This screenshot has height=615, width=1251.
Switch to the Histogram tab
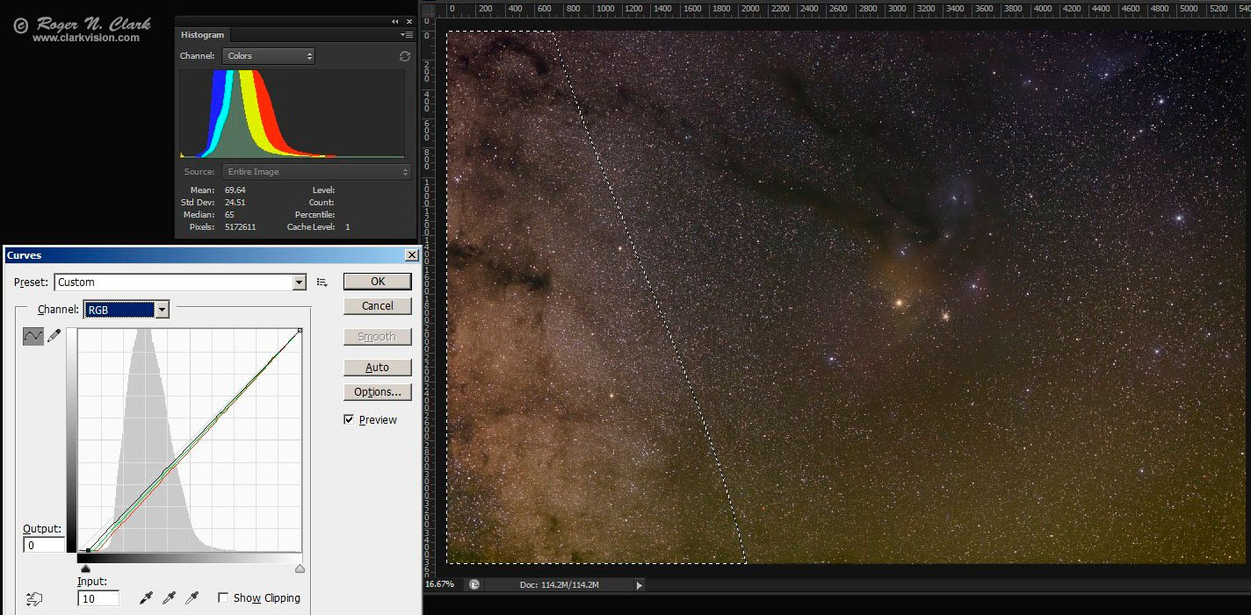pos(202,35)
